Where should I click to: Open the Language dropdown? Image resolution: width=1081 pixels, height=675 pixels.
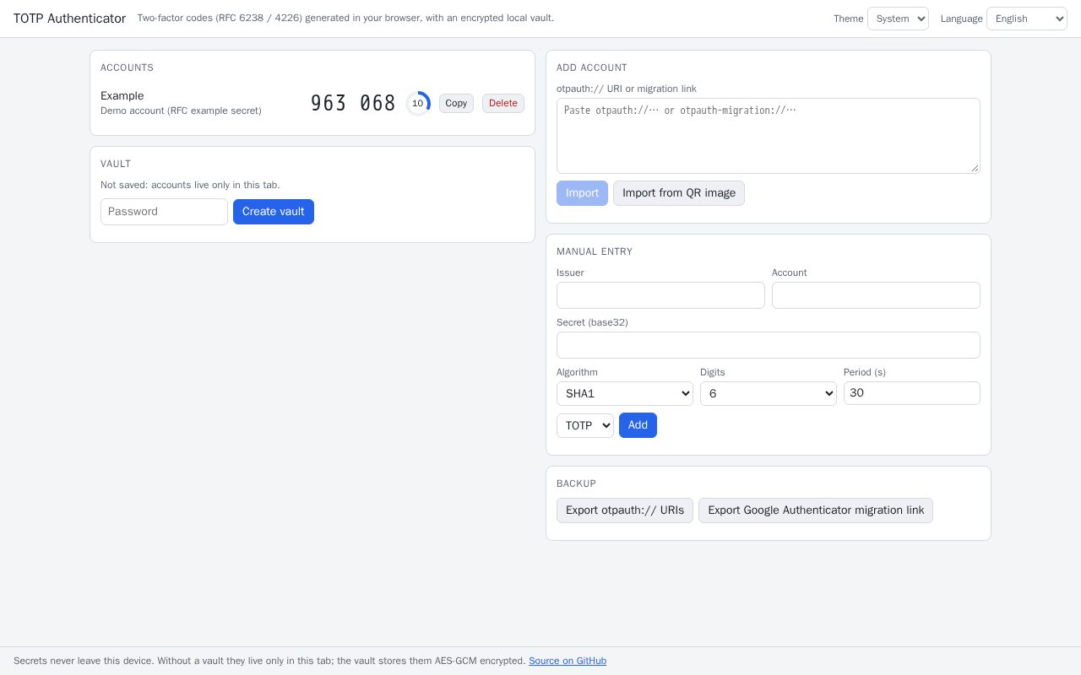click(1027, 19)
